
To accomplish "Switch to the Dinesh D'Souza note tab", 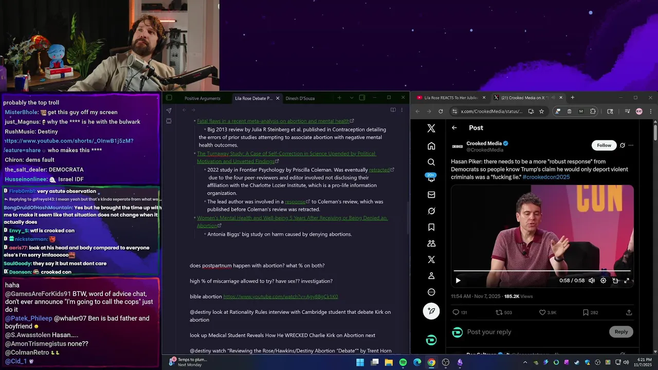I will [300, 98].
